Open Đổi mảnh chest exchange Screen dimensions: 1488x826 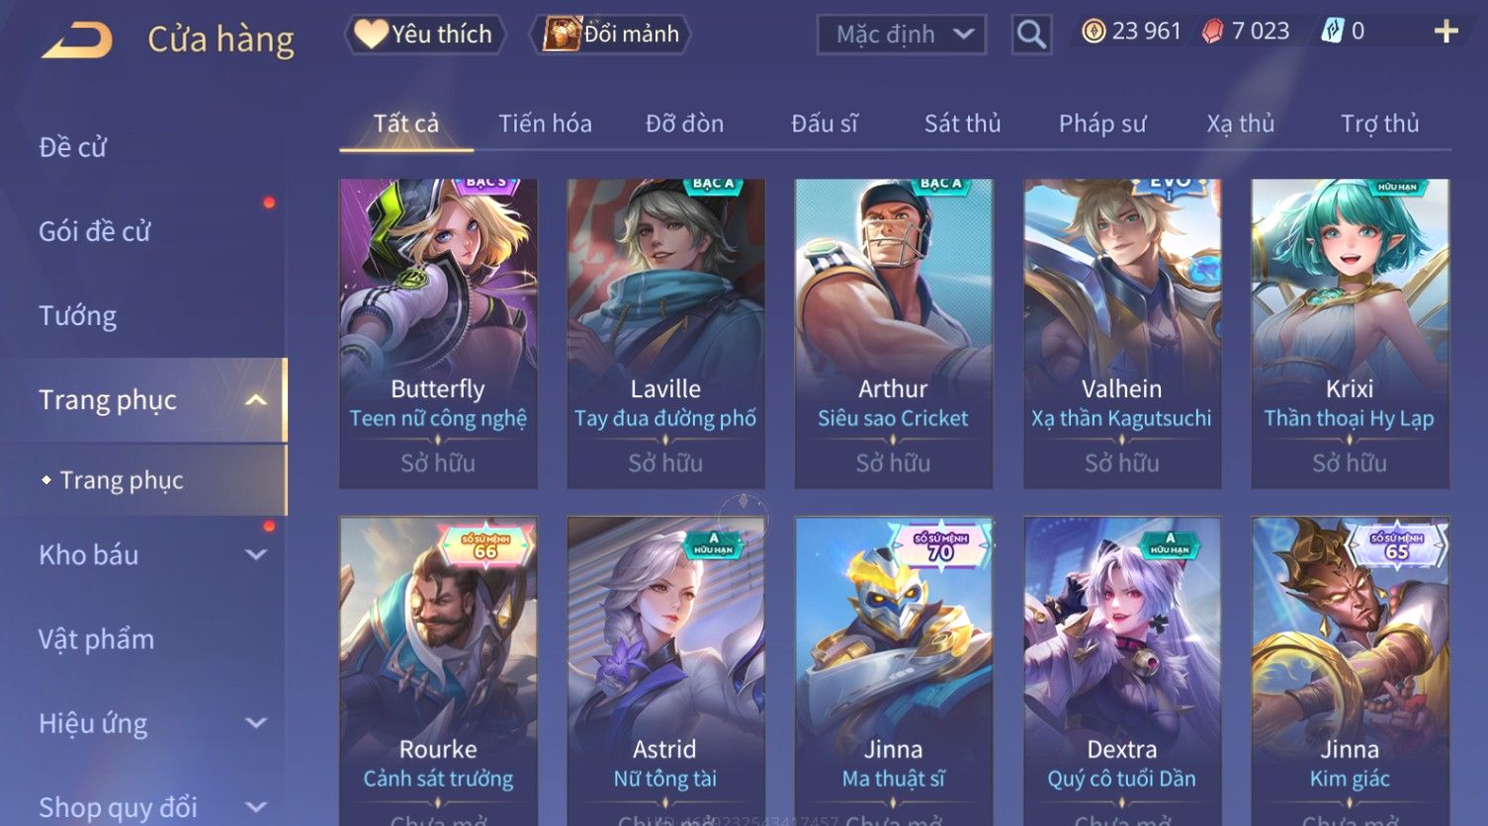tap(611, 35)
